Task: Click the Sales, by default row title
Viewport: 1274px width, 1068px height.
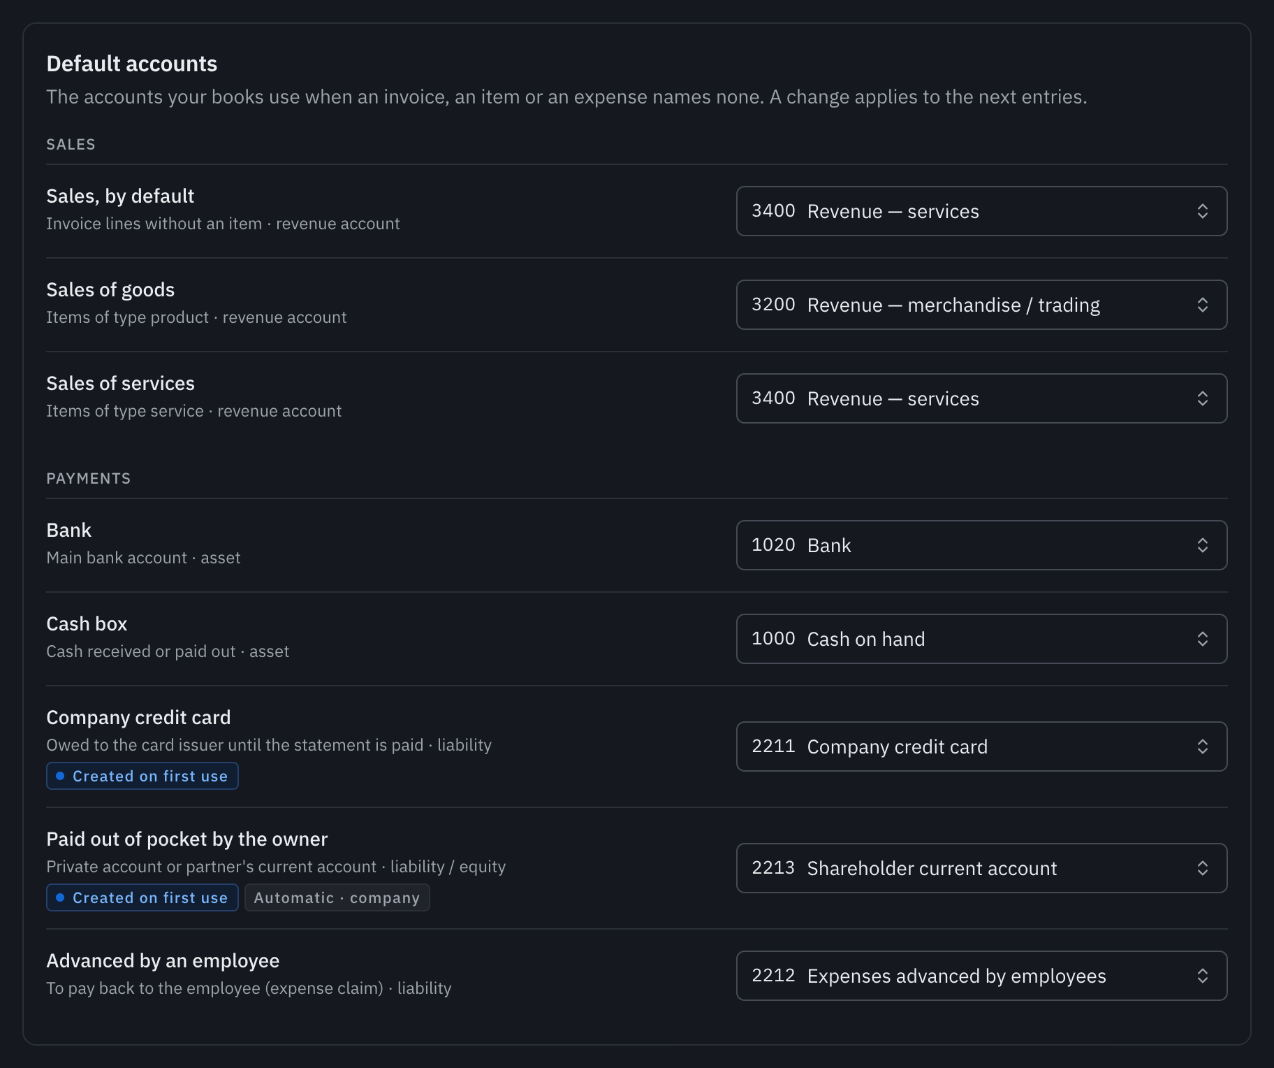Action: tap(120, 196)
